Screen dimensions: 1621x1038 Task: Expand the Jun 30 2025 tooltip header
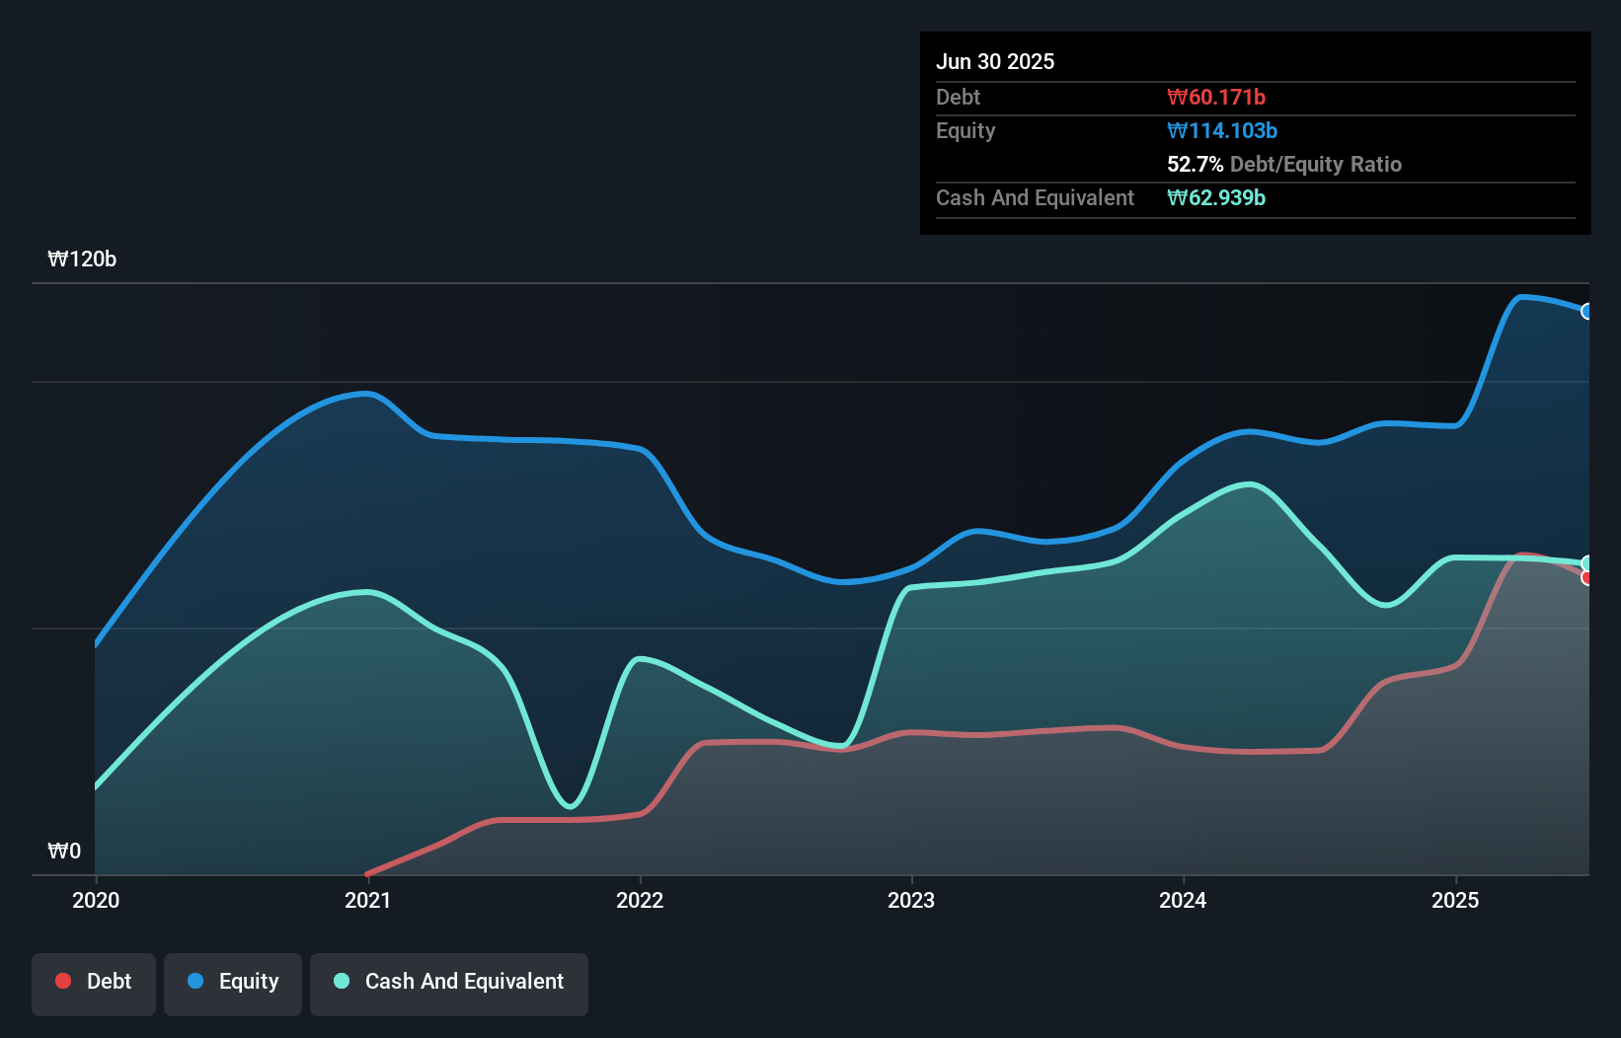click(x=995, y=61)
